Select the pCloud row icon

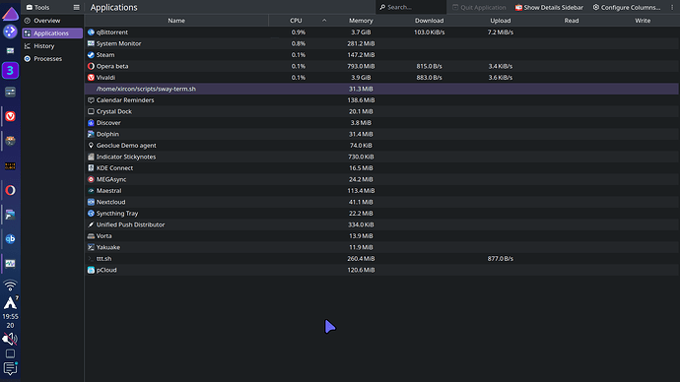point(91,270)
